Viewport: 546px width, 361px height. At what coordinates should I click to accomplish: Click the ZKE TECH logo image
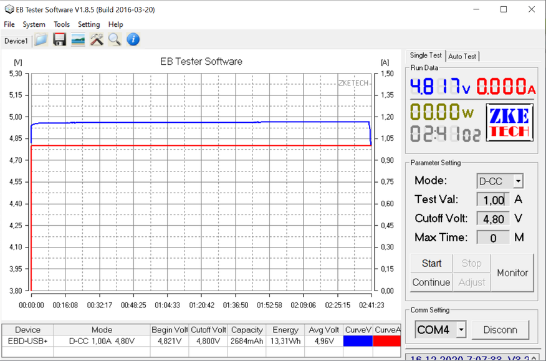tap(510, 123)
